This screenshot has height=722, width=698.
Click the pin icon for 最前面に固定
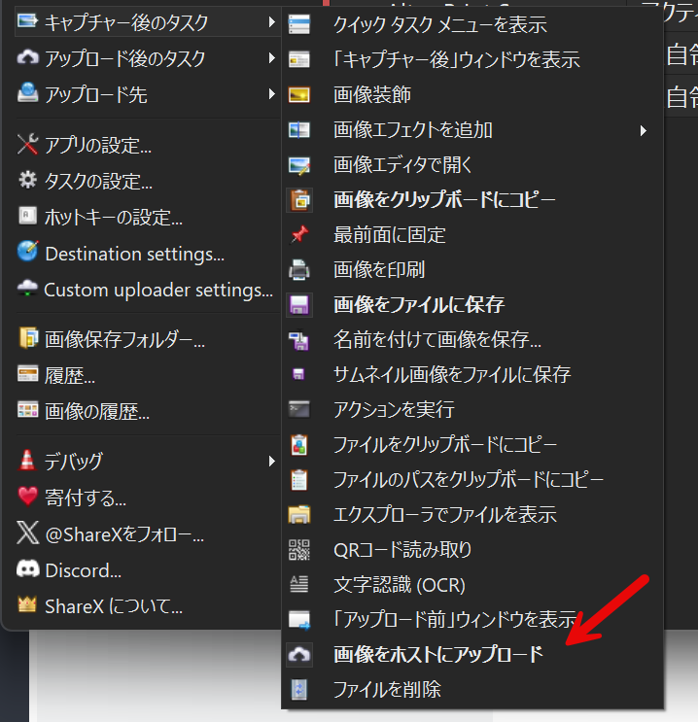(299, 235)
